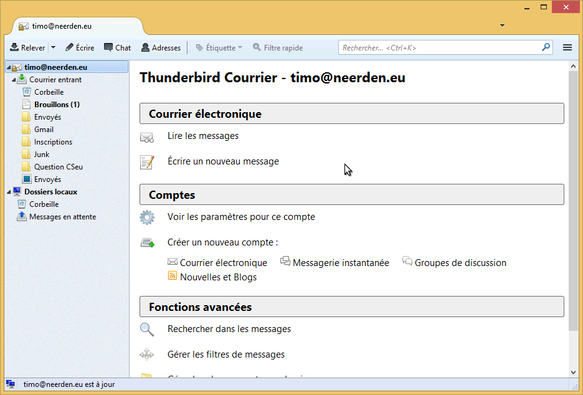This screenshot has height=395, width=583.
Task: Open Gérer les filtres de messages
Action: tap(225, 354)
